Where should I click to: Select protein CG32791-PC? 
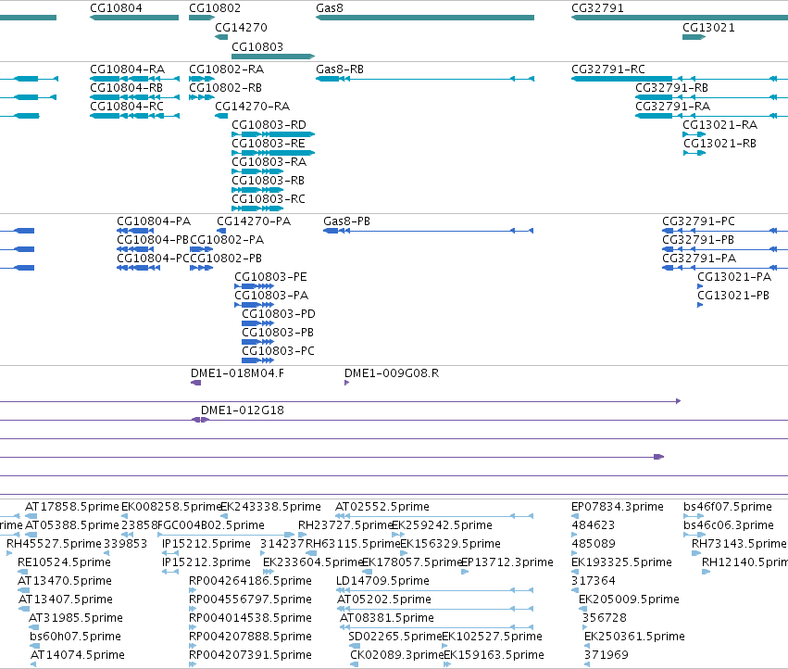pyautogui.click(x=725, y=231)
